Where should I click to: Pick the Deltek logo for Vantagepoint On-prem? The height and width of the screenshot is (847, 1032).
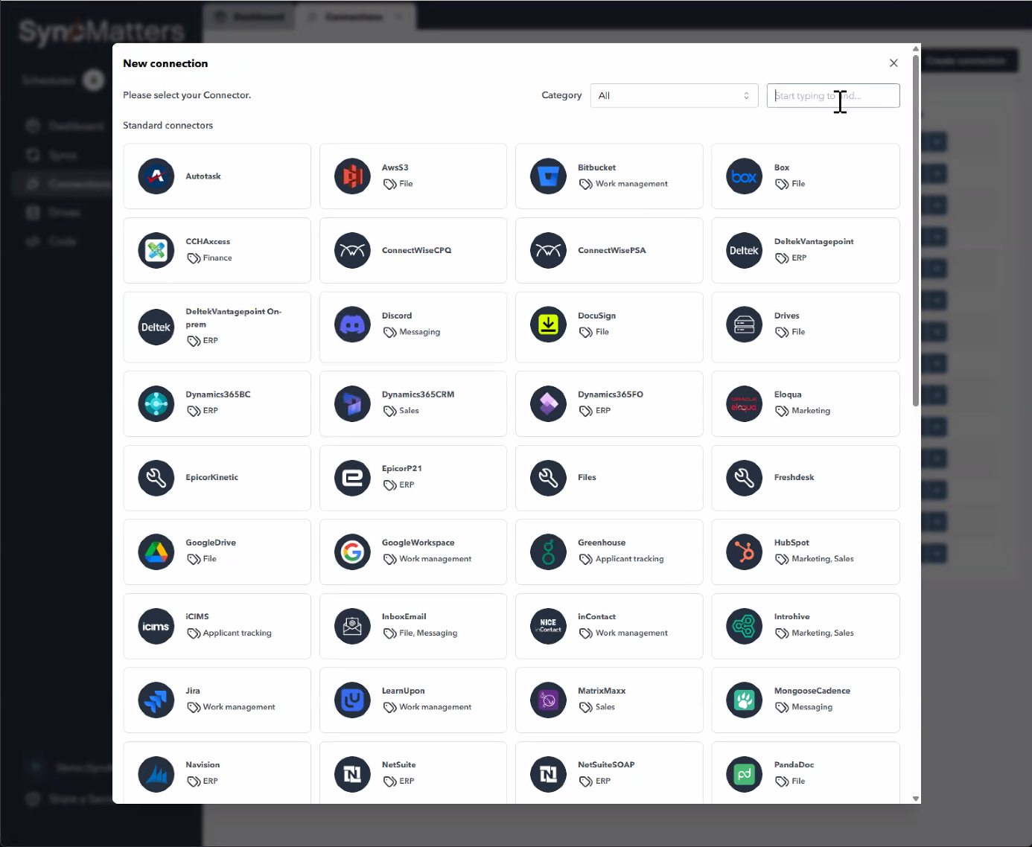point(156,327)
